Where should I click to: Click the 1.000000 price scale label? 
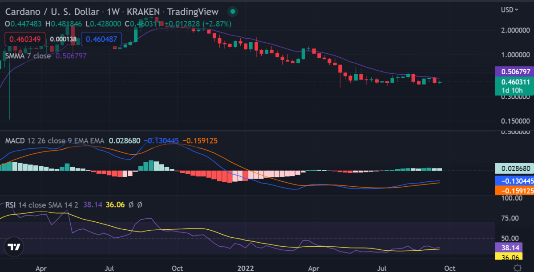(x=515, y=55)
